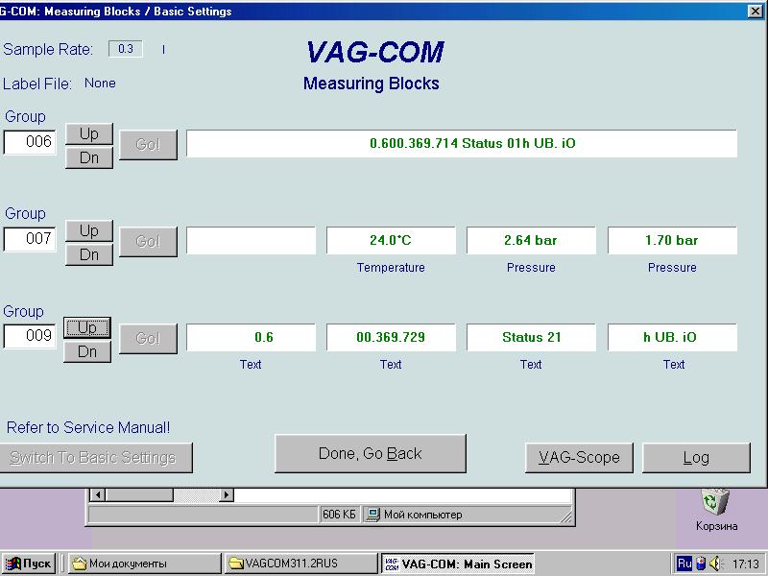
Task: Start logging with Log button
Action: pyautogui.click(x=695, y=458)
